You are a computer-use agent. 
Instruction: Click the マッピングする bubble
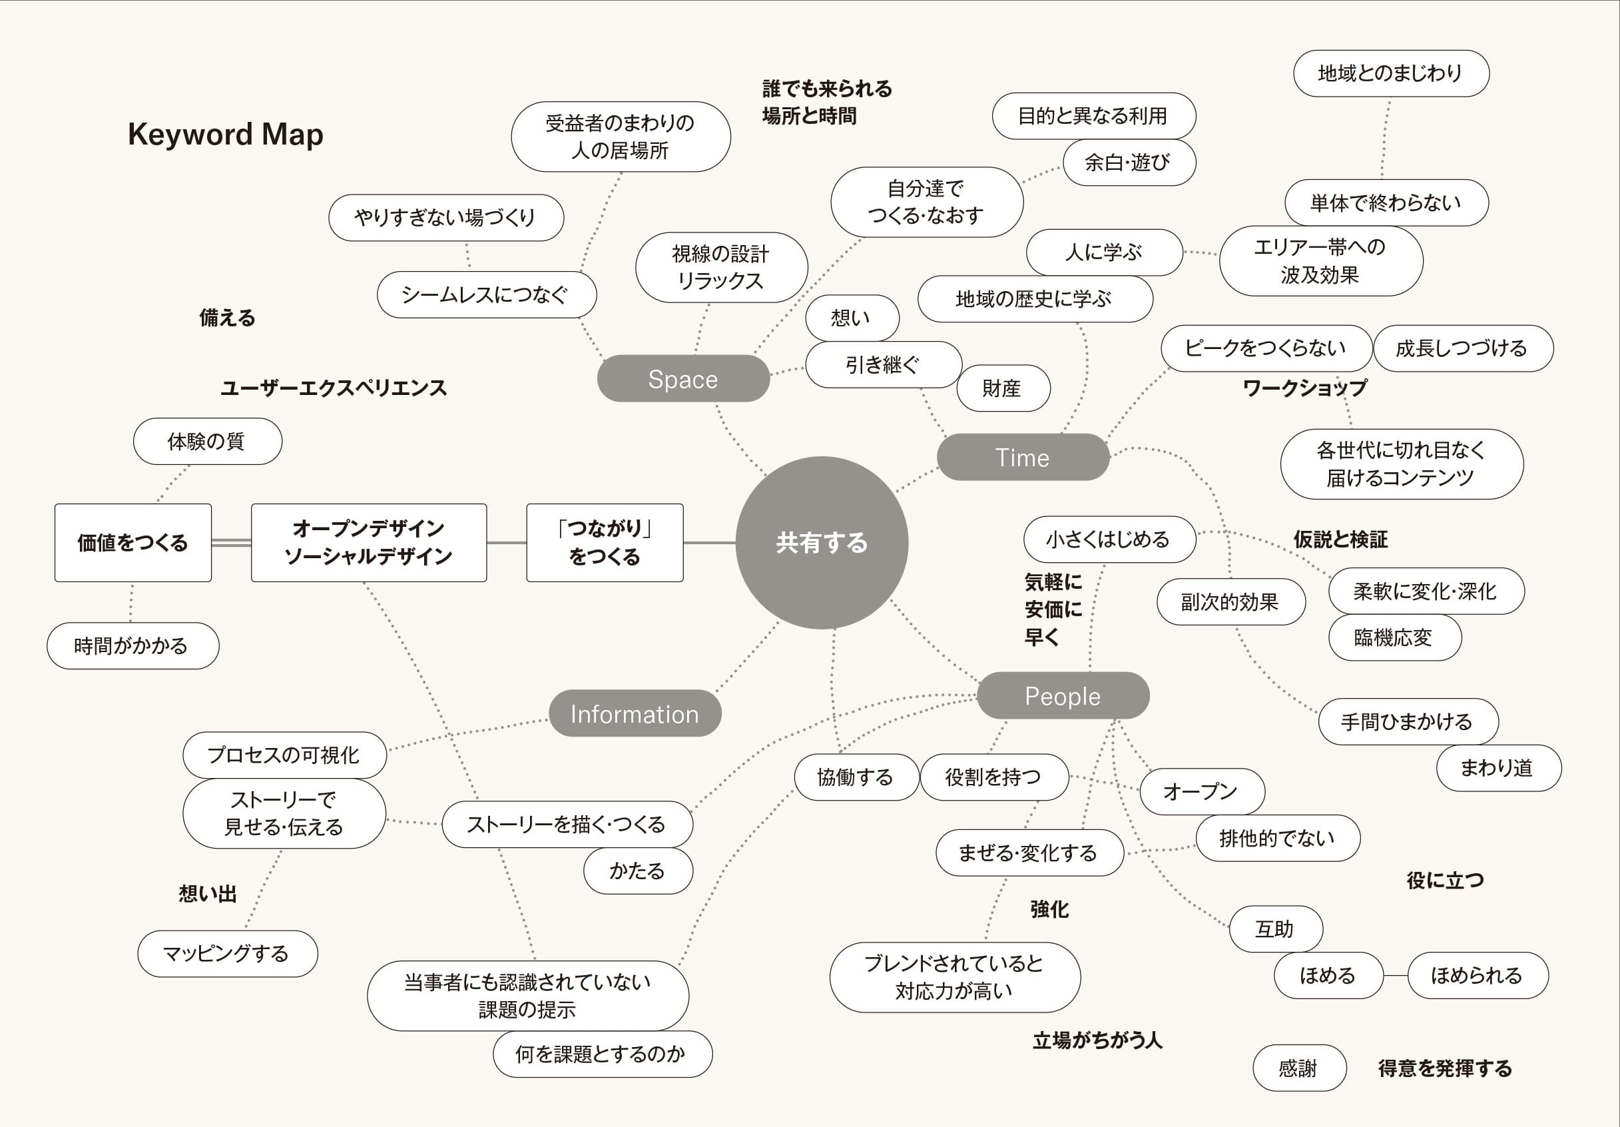(227, 952)
